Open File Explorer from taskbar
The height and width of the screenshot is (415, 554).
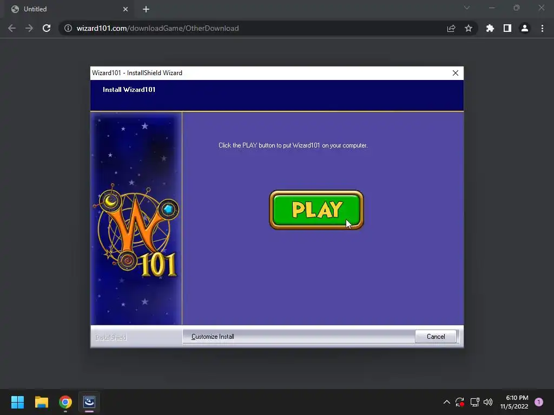coord(41,402)
